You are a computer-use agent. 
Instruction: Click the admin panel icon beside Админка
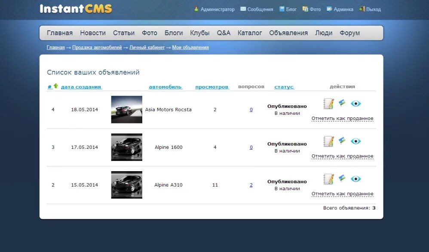(329, 9)
